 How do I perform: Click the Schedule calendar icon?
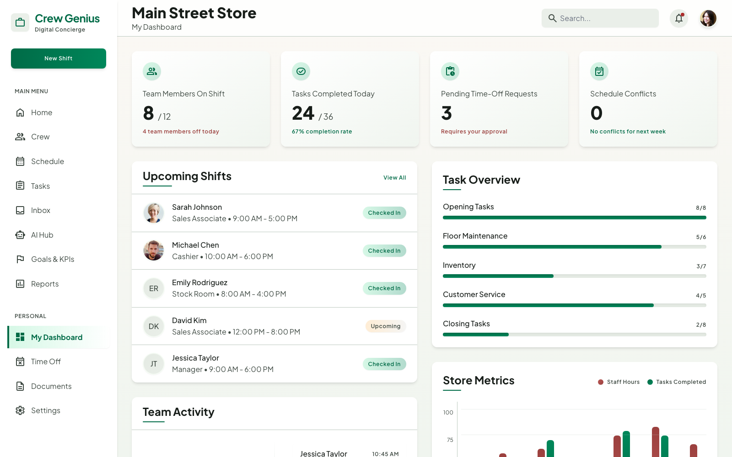coord(20,161)
